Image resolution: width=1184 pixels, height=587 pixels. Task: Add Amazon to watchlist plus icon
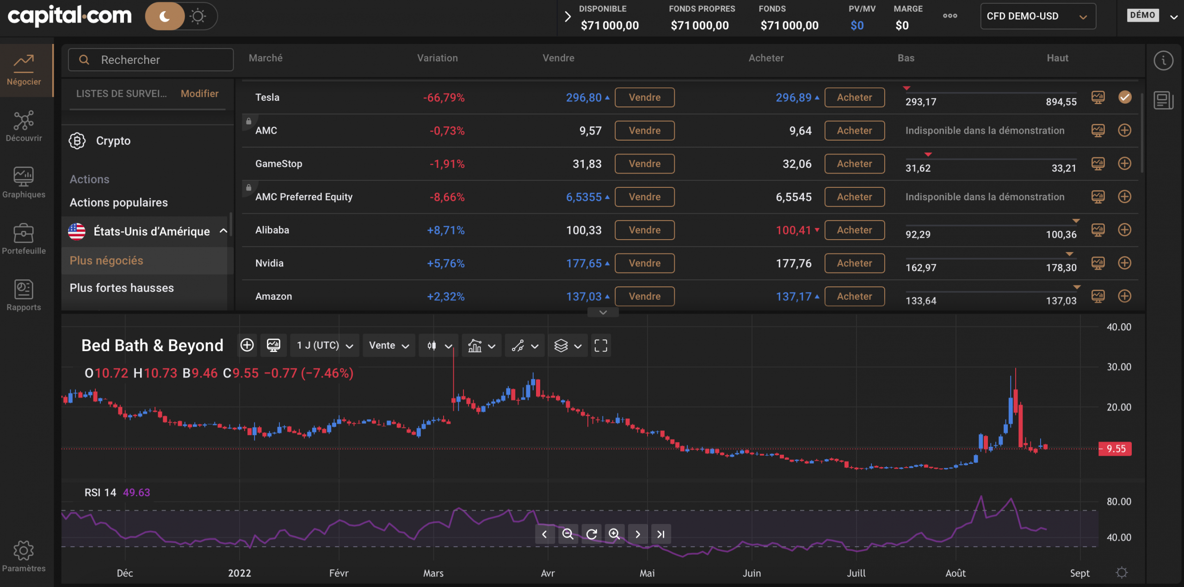(x=1125, y=296)
